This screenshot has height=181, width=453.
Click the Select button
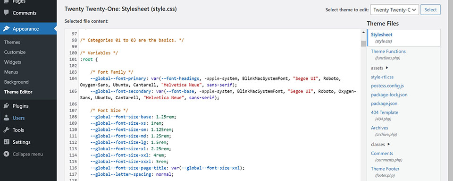[430, 9]
